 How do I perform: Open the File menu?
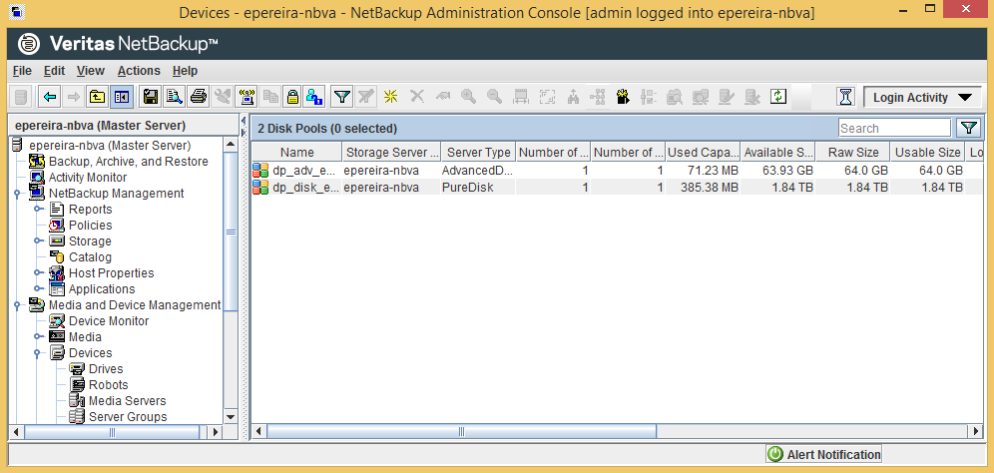click(x=22, y=71)
